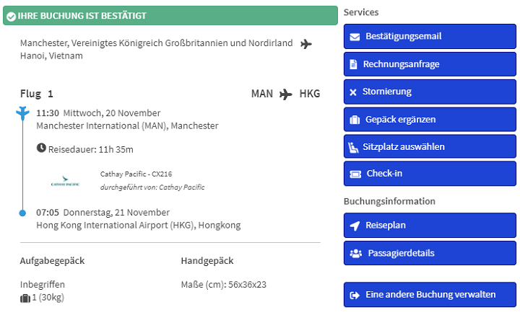Click the envelope icon beside Bestätigungsemail
This screenshot has height=315, width=520.
click(x=354, y=37)
